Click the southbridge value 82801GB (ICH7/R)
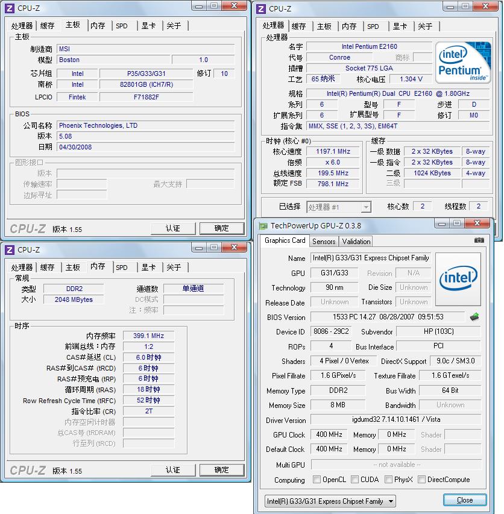The height and width of the screenshot is (514, 504). 146,84
